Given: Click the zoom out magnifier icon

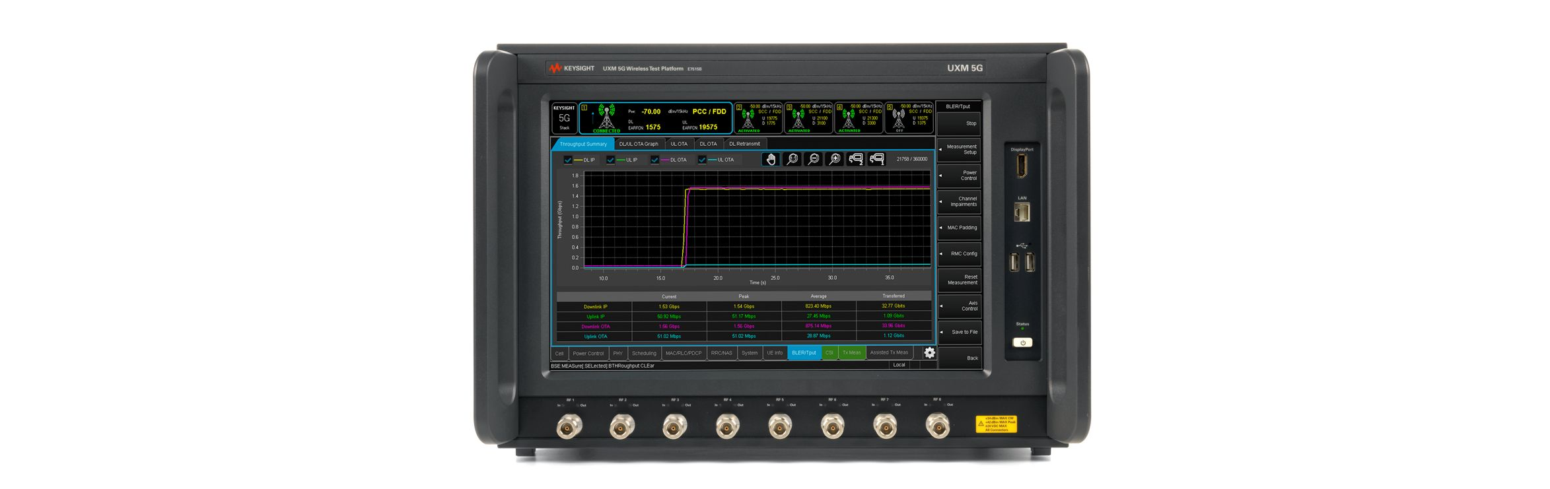Looking at the screenshot, I should [813, 159].
